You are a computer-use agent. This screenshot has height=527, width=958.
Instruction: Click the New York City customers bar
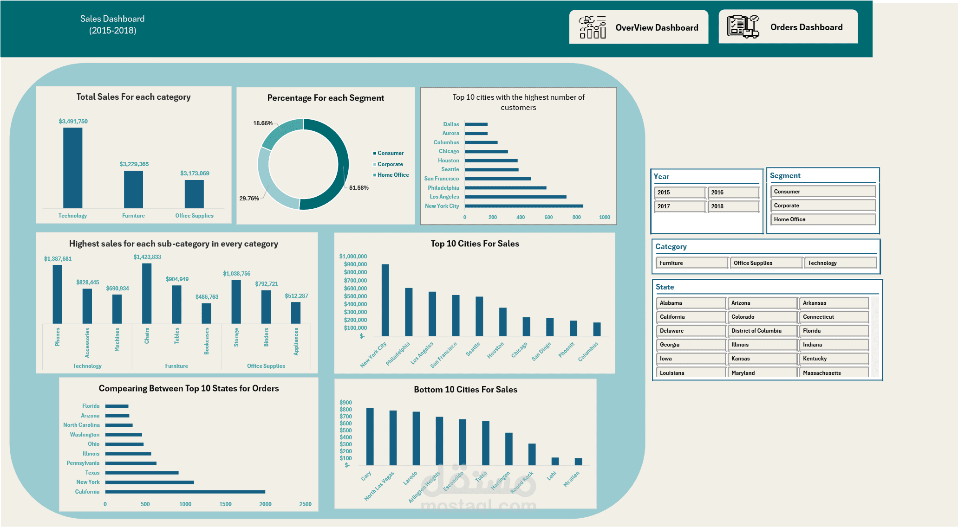tap(523, 206)
